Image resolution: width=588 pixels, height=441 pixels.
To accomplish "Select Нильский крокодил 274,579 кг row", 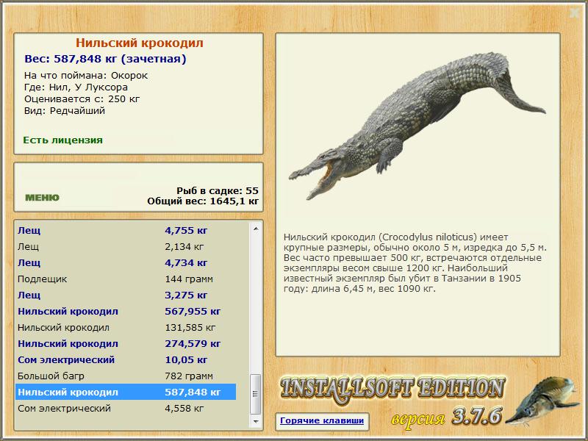I will coord(126,343).
